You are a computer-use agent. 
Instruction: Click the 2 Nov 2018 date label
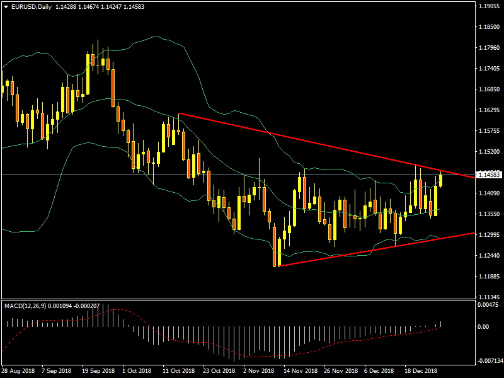pos(258,371)
